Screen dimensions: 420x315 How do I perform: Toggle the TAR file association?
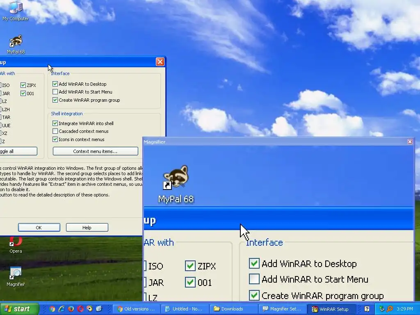click(x=6, y=117)
